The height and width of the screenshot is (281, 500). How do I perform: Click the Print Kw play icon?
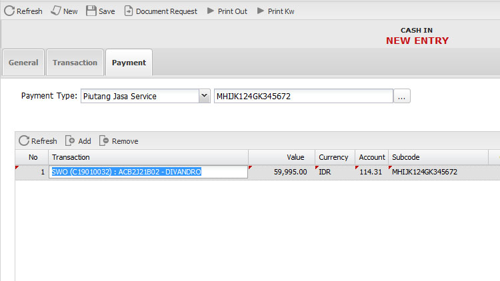[261, 11]
